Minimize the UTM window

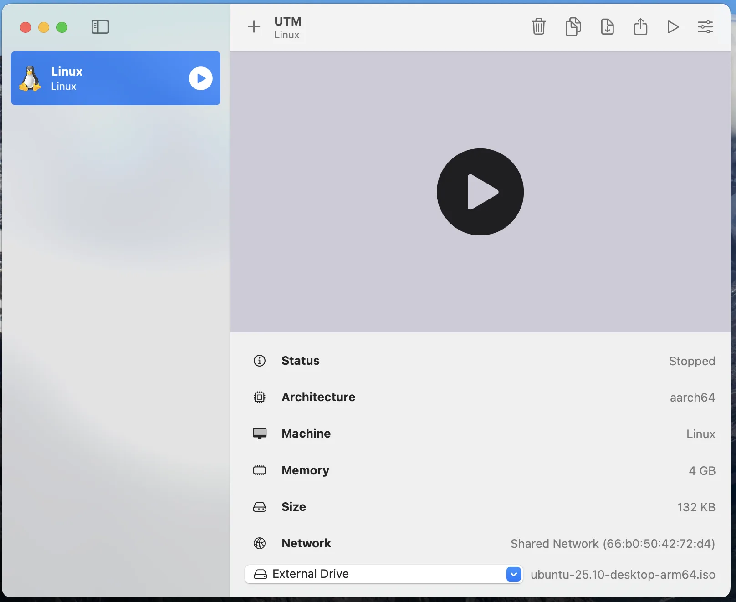click(x=44, y=27)
